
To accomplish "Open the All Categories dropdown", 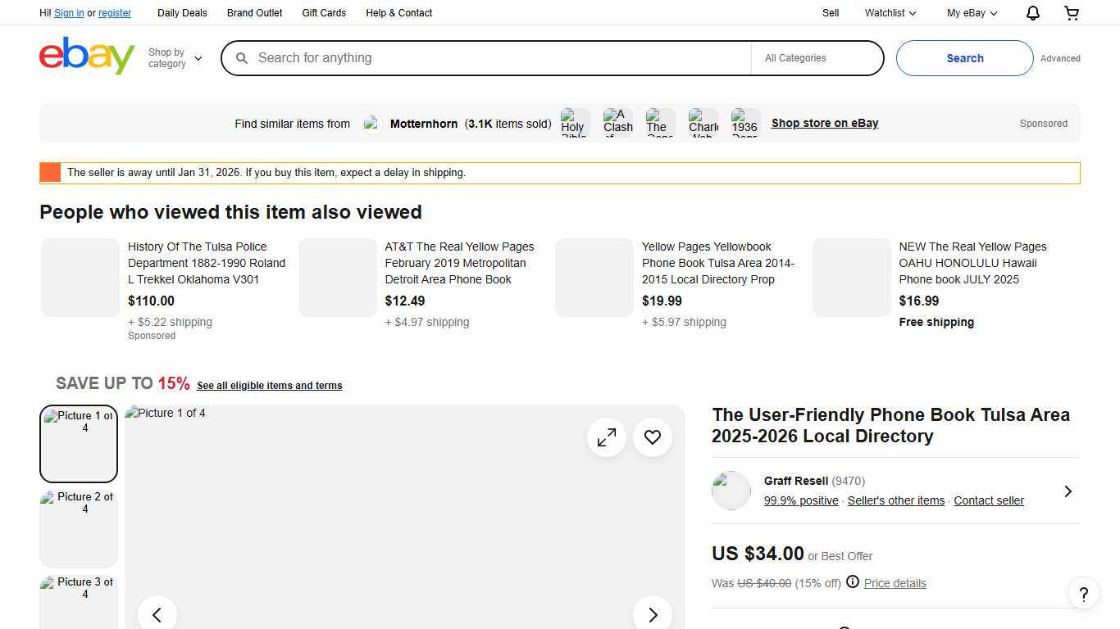I will tap(817, 58).
